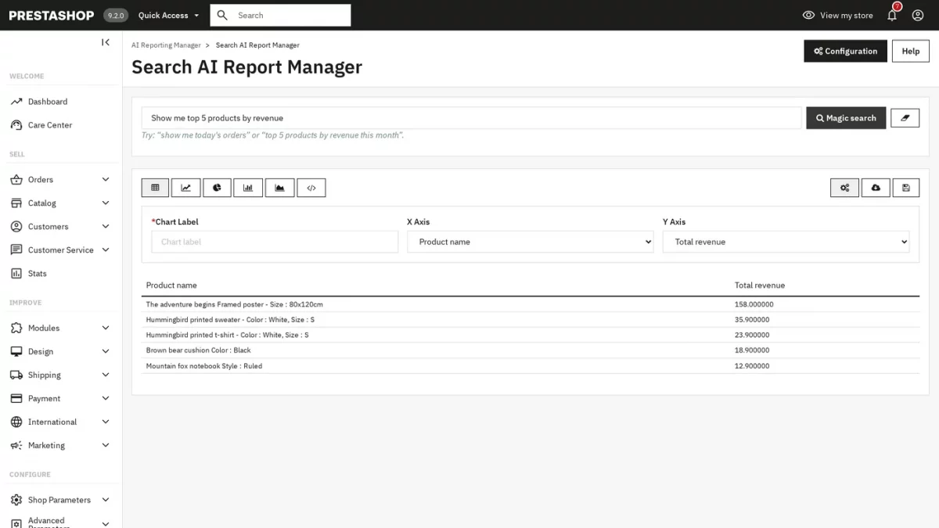Select the line chart view icon
This screenshot has height=528, width=939.
(x=186, y=188)
